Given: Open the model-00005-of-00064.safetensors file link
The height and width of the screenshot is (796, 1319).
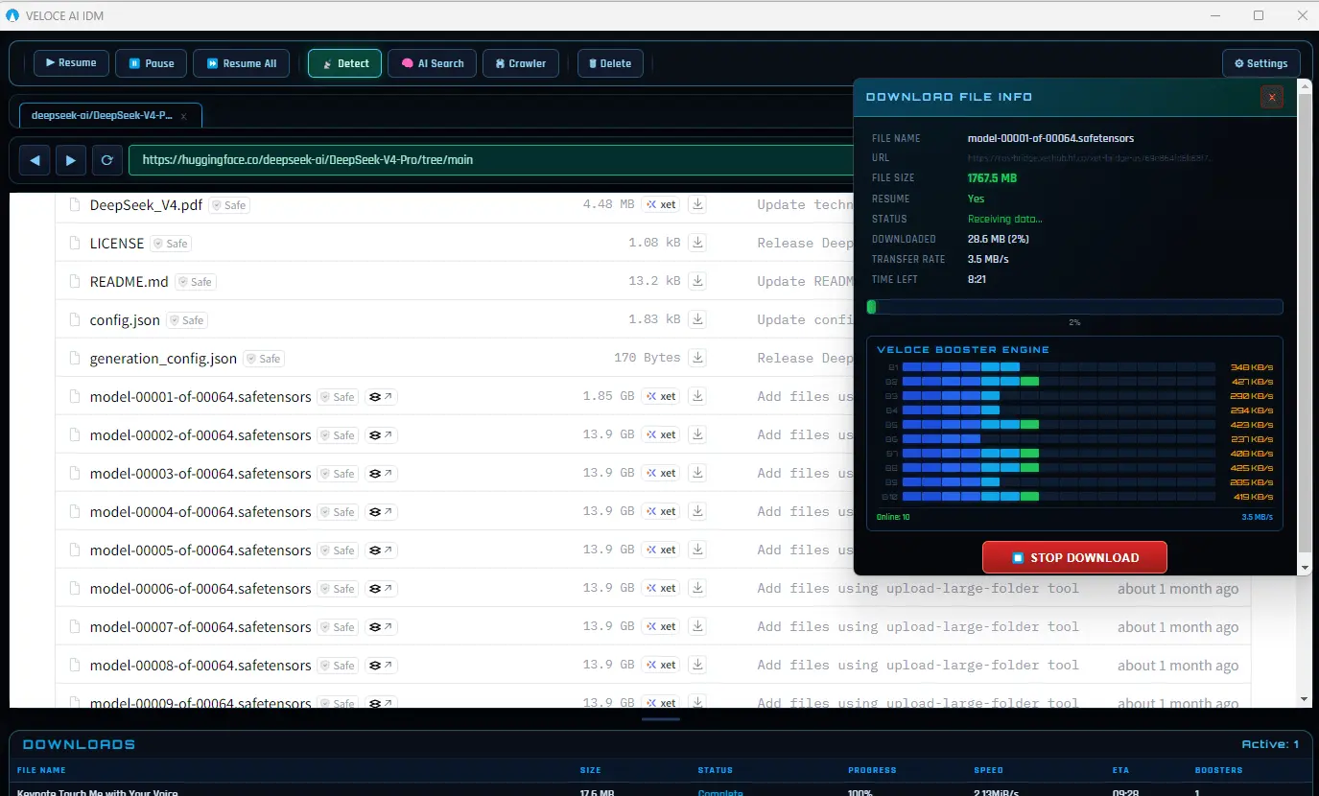Looking at the screenshot, I should point(200,550).
